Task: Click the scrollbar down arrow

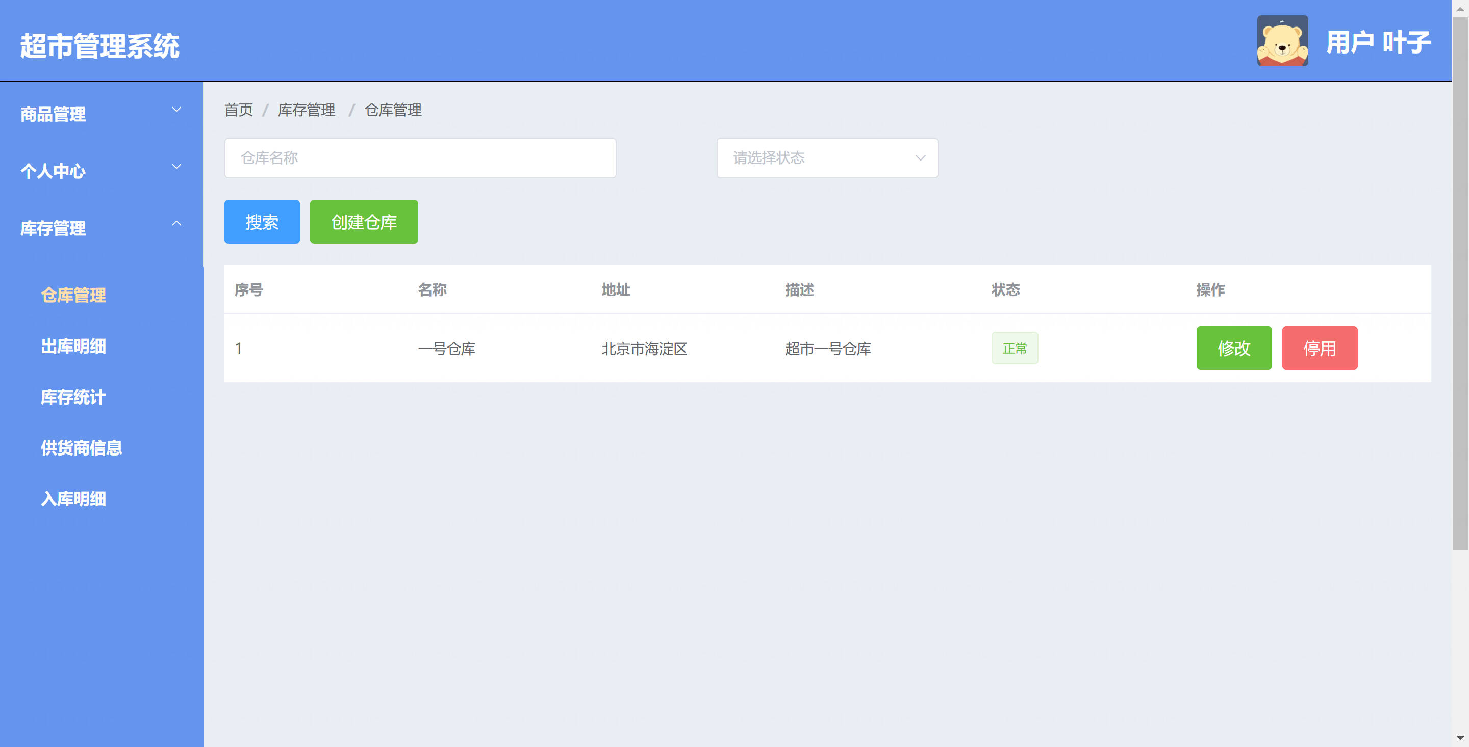Action: [x=1460, y=738]
